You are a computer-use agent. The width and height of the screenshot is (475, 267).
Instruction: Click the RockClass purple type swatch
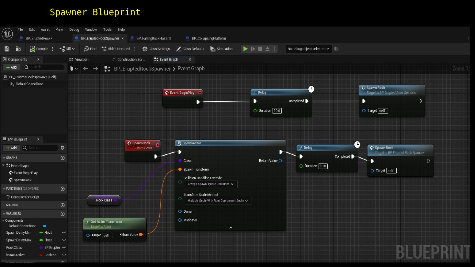pos(41,248)
